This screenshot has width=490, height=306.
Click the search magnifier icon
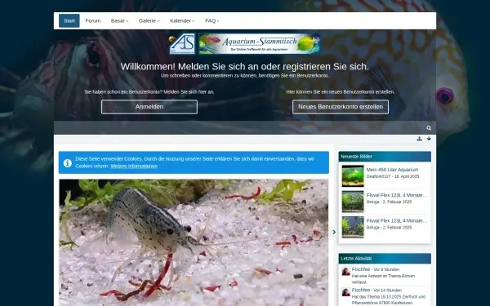tap(429, 128)
